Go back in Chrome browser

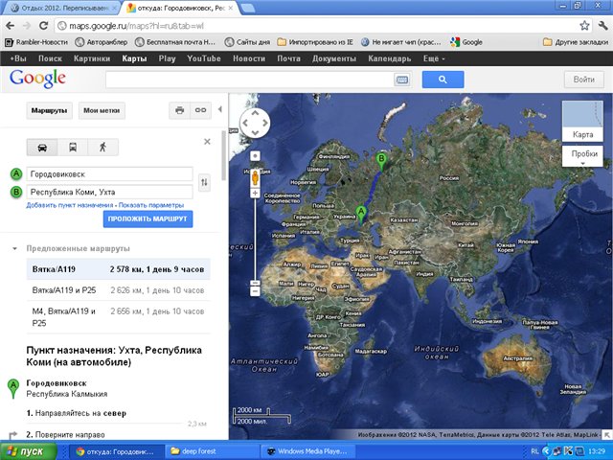point(11,26)
